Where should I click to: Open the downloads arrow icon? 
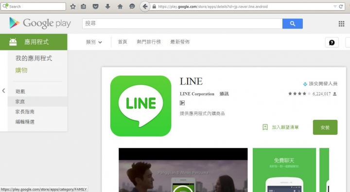pos(107,6)
